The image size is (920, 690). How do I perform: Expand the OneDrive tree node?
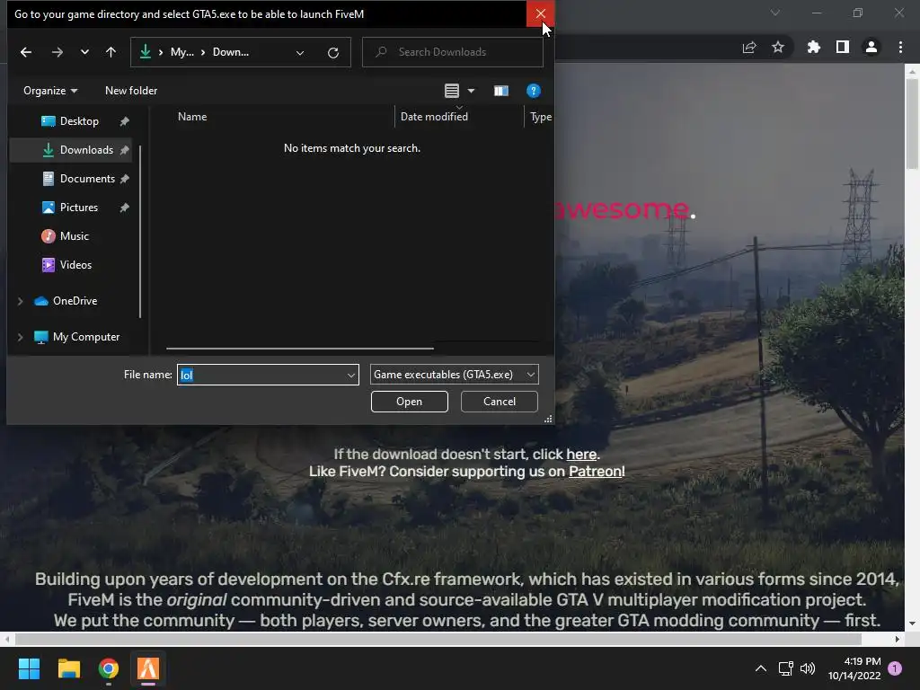(x=20, y=301)
